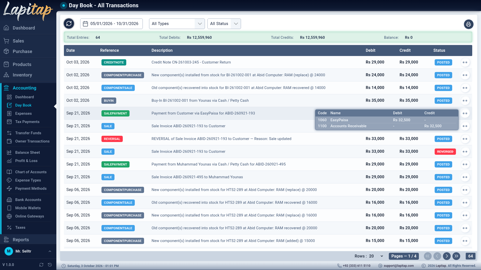
Task: Click the Online Gateways globe icon
Action: [x=9, y=216]
